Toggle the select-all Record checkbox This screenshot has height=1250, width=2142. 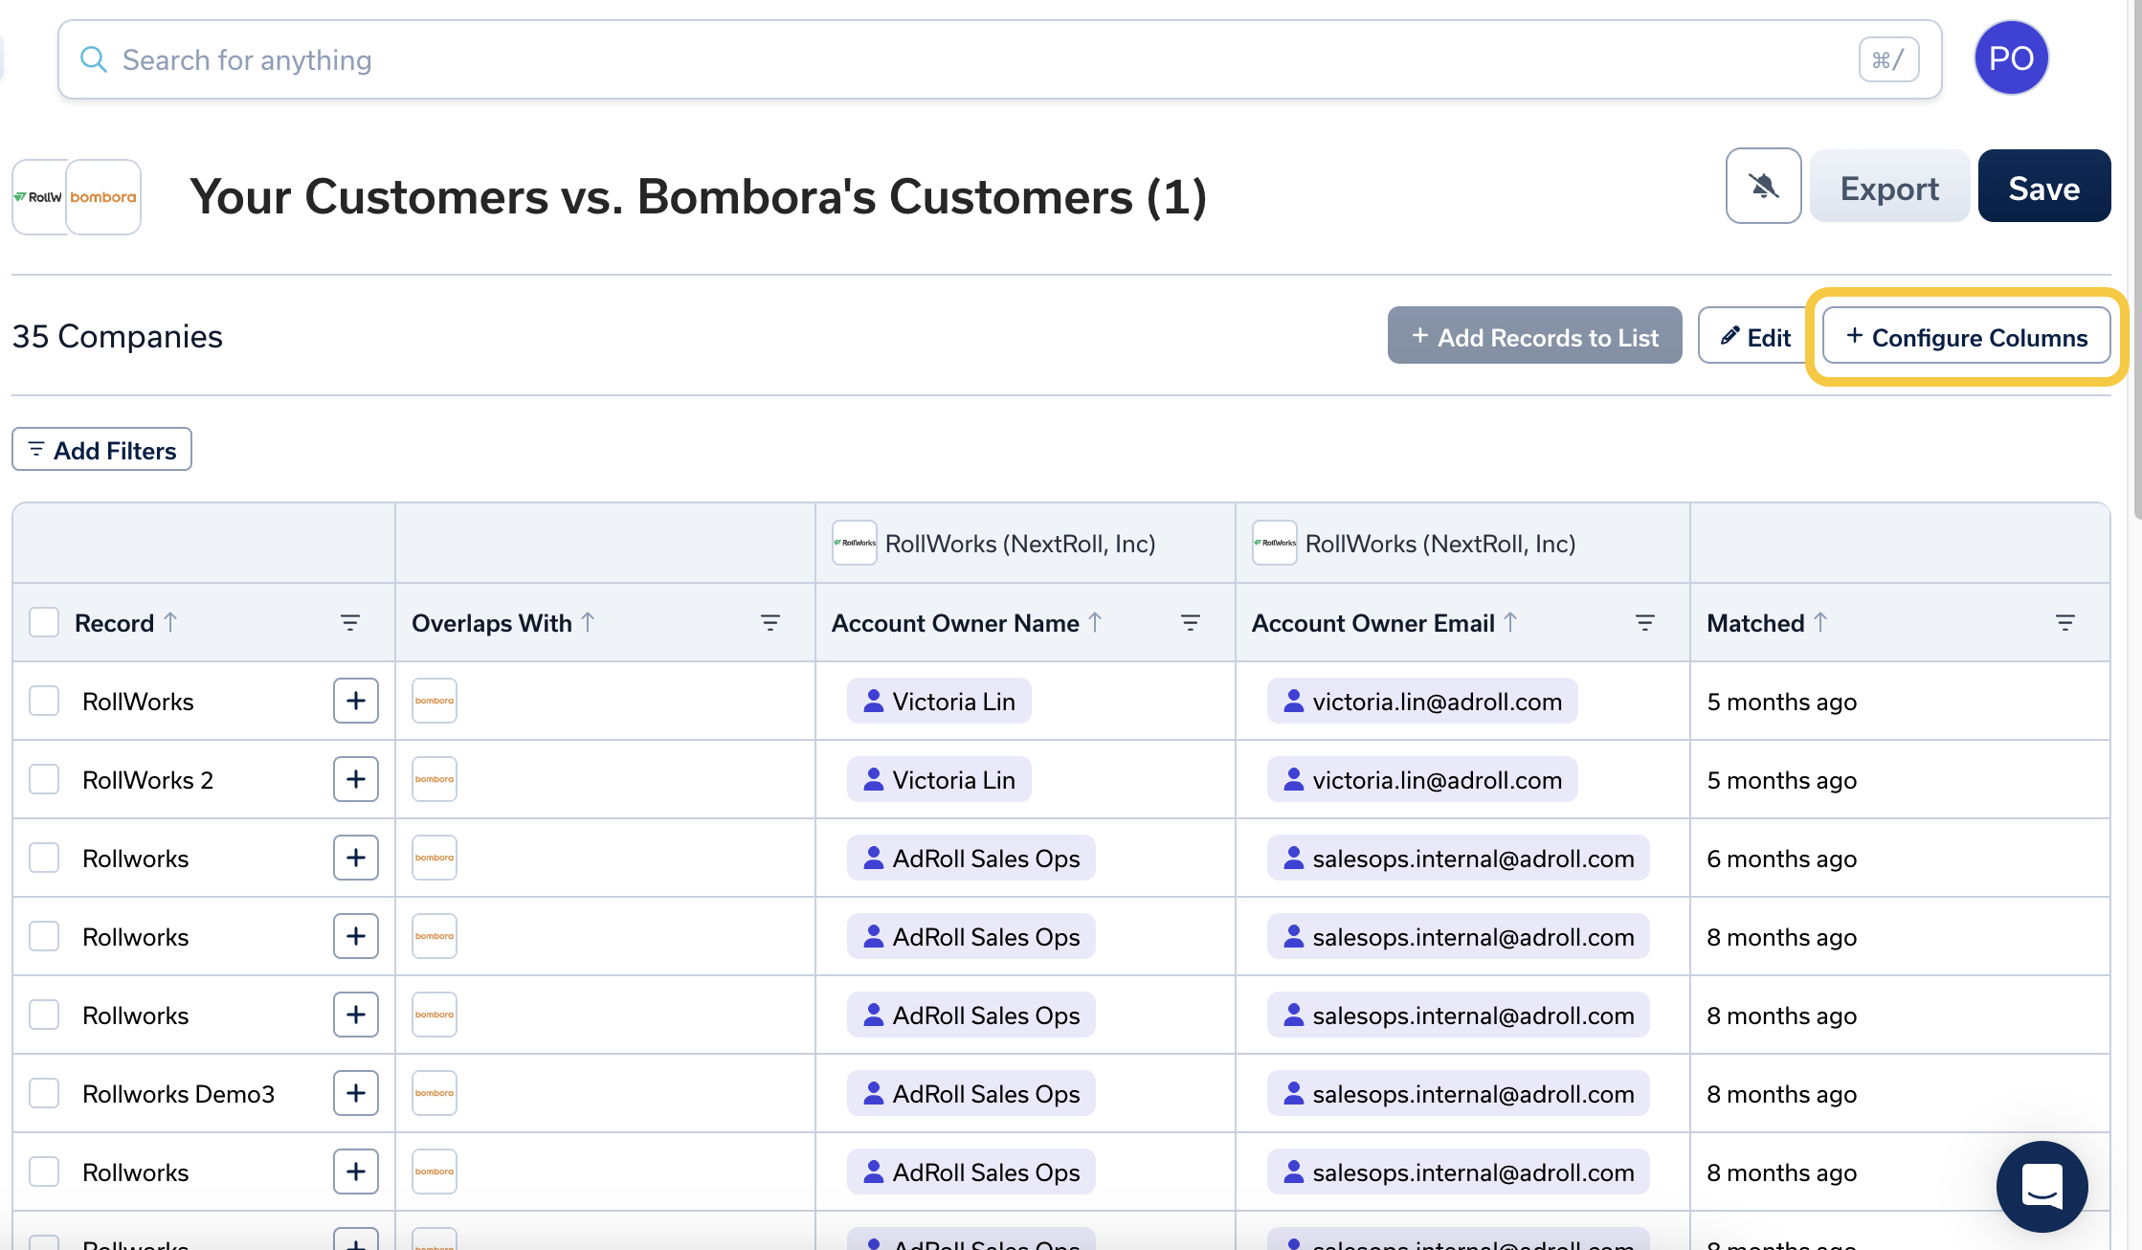tap(44, 622)
